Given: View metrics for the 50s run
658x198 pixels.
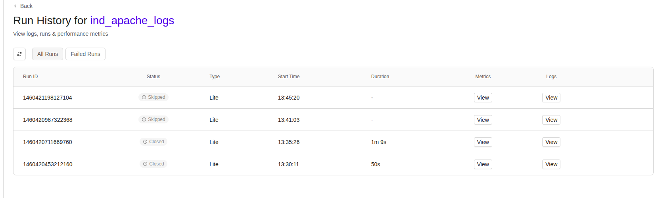Looking at the screenshot, I should (x=483, y=164).
